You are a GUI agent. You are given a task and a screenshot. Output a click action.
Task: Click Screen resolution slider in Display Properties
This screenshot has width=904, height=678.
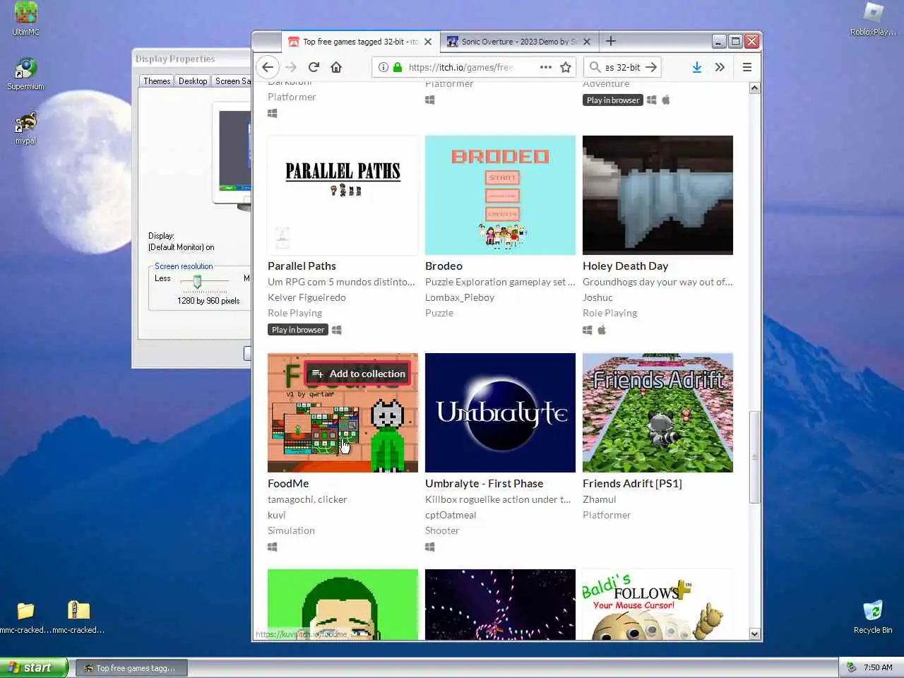(197, 281)
